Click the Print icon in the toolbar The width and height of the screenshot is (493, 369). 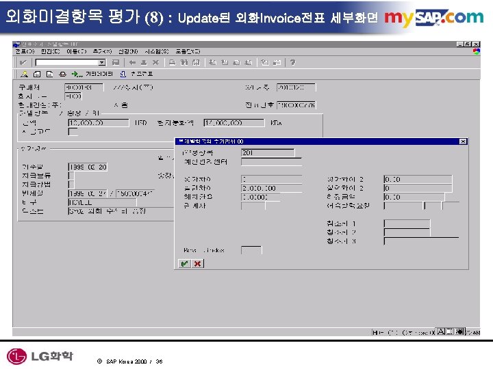click(173, 62)
